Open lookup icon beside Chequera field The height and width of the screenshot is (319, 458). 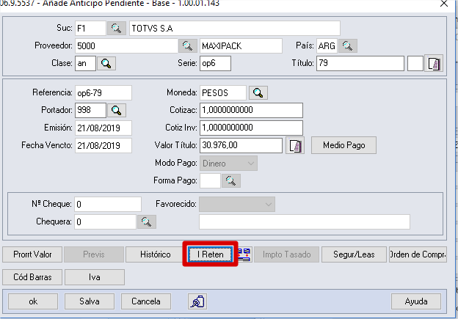147,221
